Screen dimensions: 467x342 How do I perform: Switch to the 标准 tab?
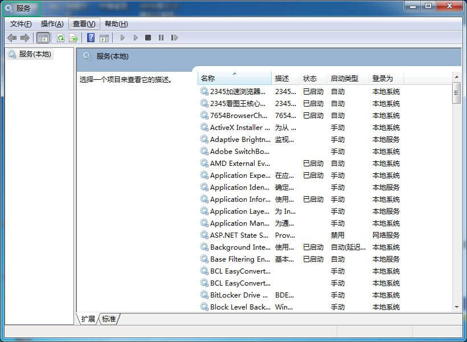tap(109, 319)
